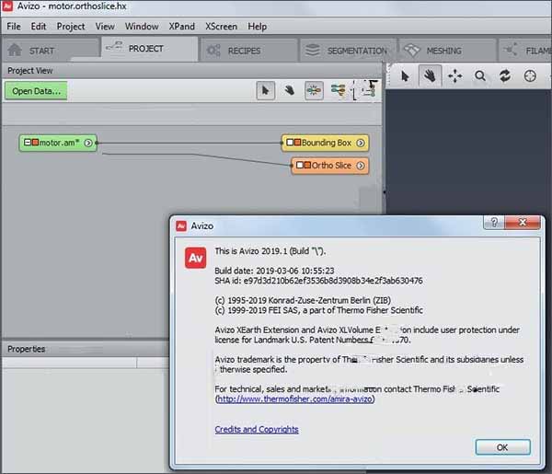Click the Open Data button
Screen dimensions: 552x474
(37, 91)
